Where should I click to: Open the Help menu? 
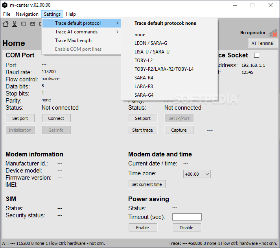[x=71, y=14]
